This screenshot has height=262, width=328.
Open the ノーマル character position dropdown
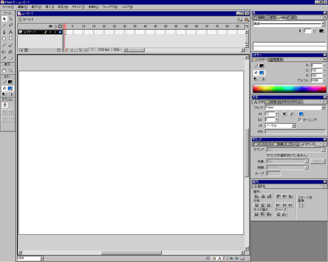coord(294,125)
